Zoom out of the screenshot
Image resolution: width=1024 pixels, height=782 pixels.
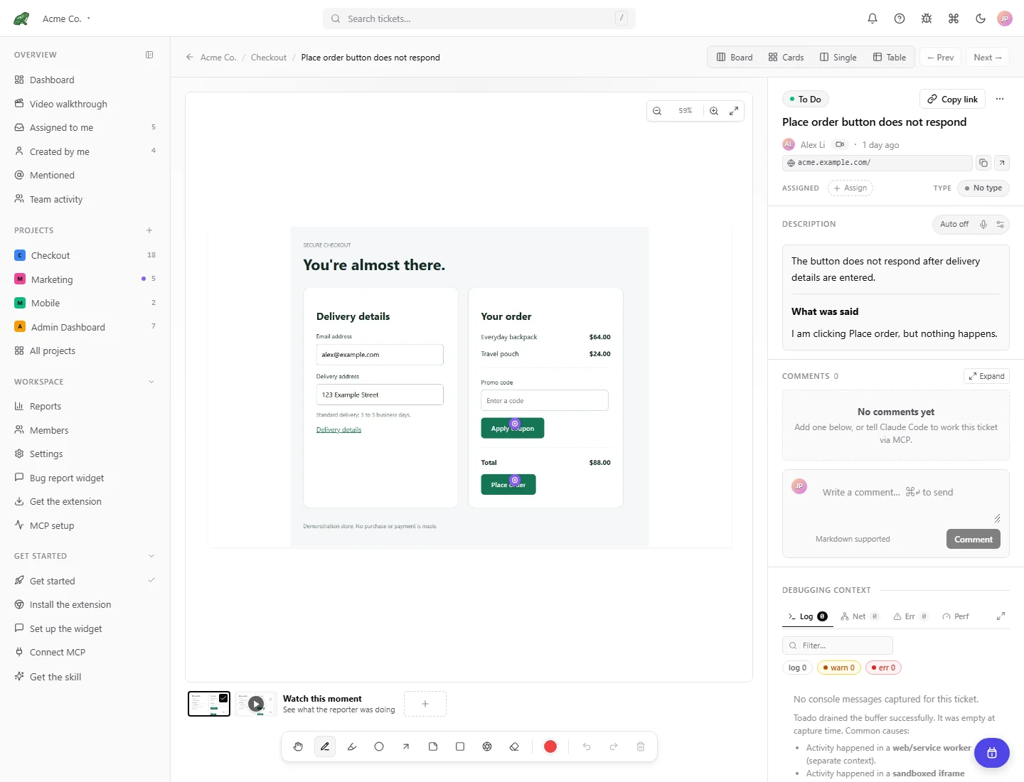[657, 111]
